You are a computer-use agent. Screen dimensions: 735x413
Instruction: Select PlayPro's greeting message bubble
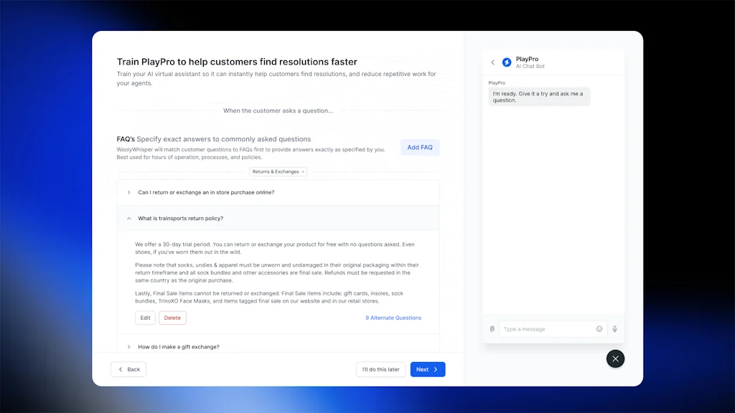coord(539,96)
